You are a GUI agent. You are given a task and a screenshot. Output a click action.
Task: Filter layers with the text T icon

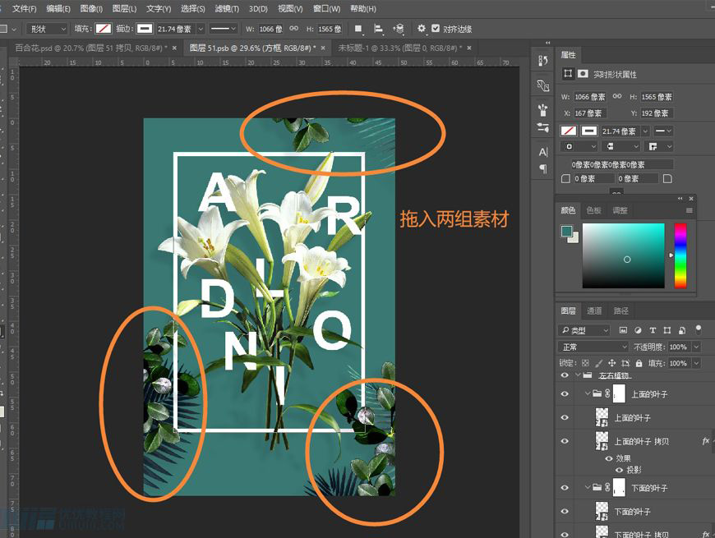point(653,330)
